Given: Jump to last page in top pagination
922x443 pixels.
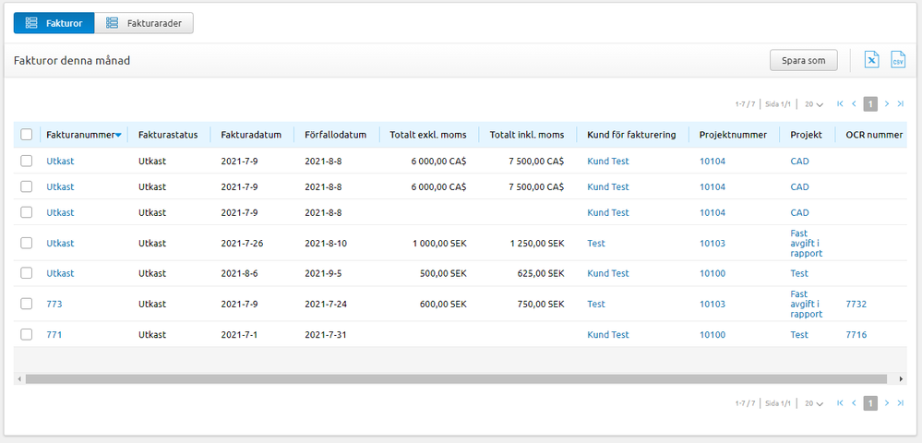Looking at the screenshot, I should tap(900, 104).
